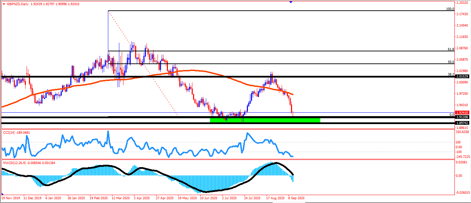Click the 28 Jan 2020 date label
The height and width of the screenshot is (203, 471).
point(76,198)
